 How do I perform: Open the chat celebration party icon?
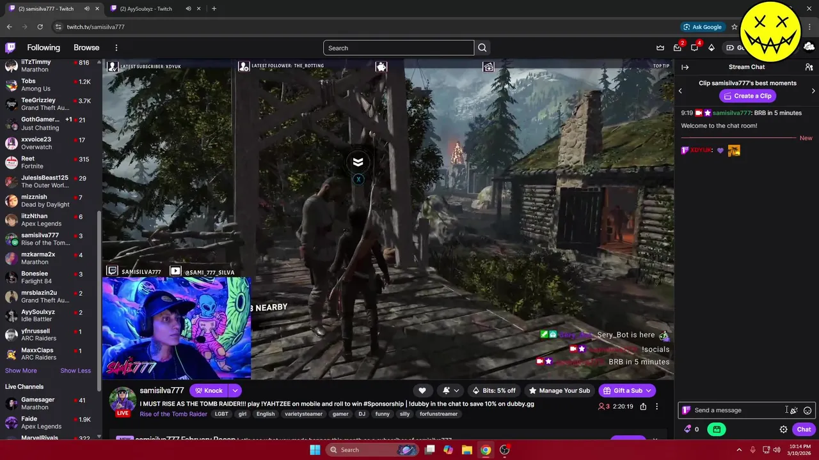pyautogui.click(x=794, y=410)
